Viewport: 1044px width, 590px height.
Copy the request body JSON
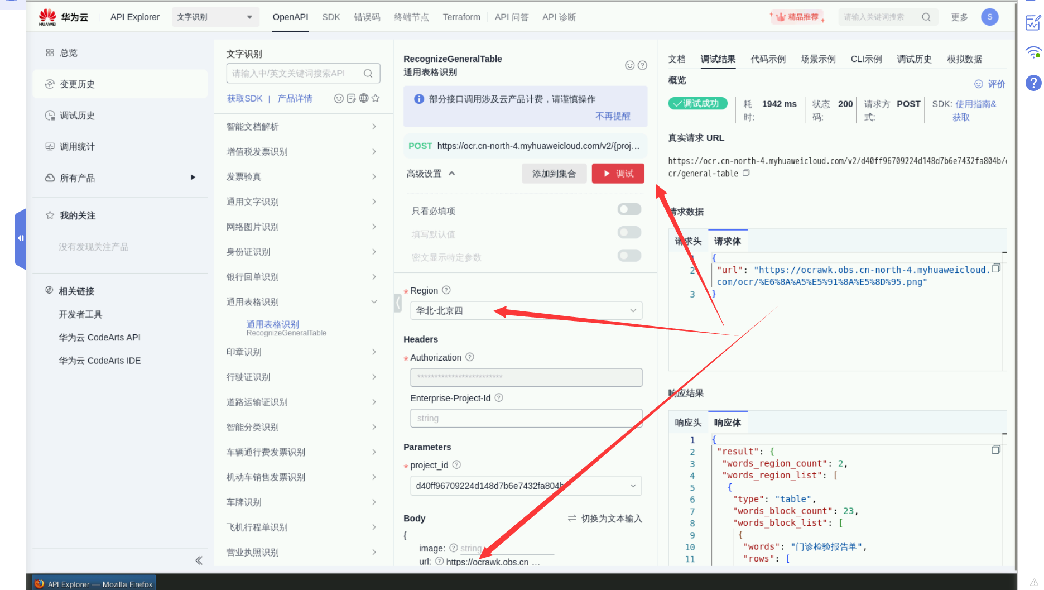[995, 268]
